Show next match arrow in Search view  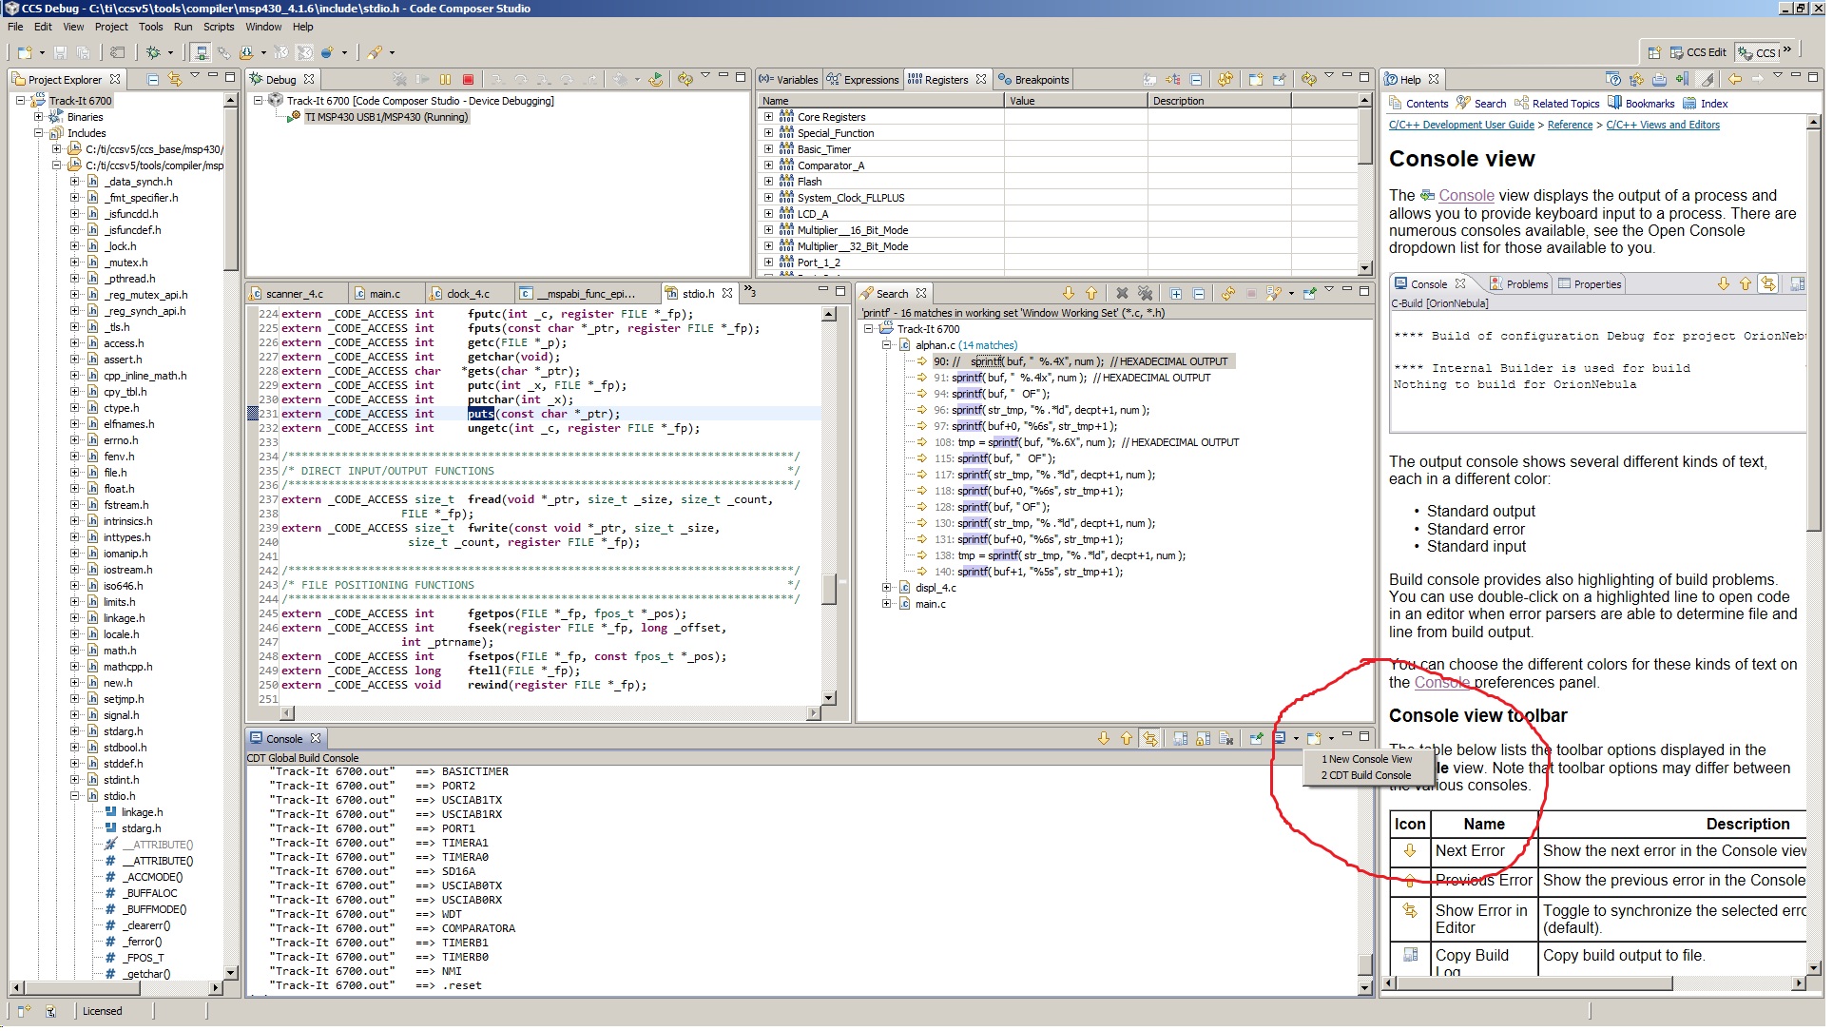point(1068,294)
